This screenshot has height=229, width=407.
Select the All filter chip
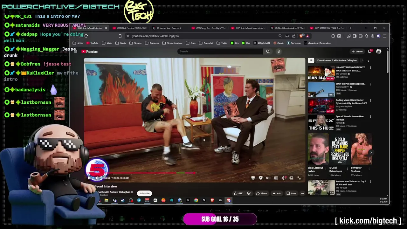point(311,60)
